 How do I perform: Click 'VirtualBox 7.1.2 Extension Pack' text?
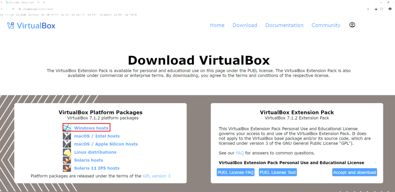(x=297, y=118)
